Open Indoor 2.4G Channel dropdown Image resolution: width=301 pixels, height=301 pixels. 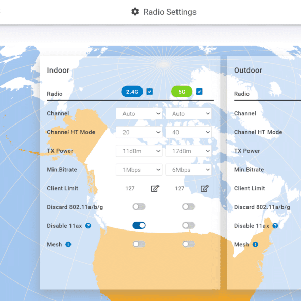(x=139, y=113)
